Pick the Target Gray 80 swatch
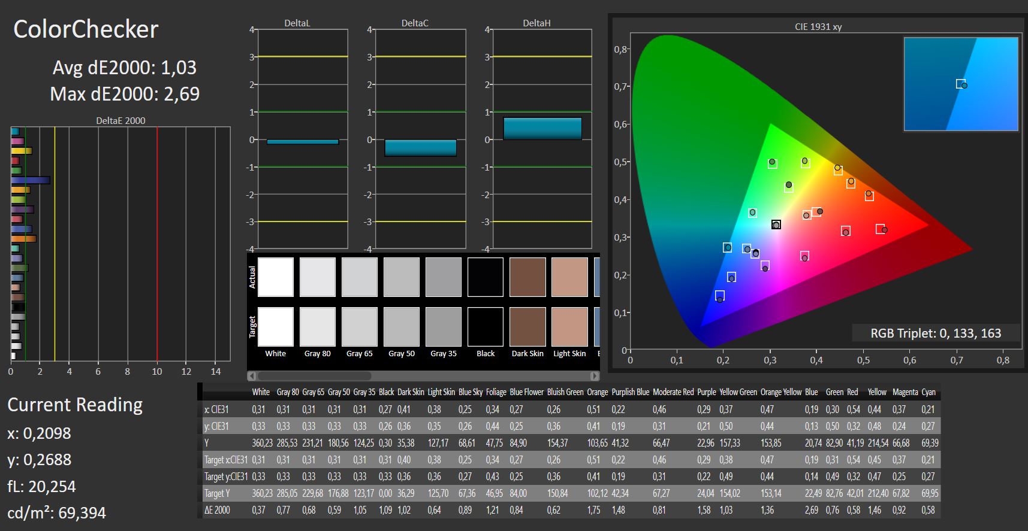 318,327
